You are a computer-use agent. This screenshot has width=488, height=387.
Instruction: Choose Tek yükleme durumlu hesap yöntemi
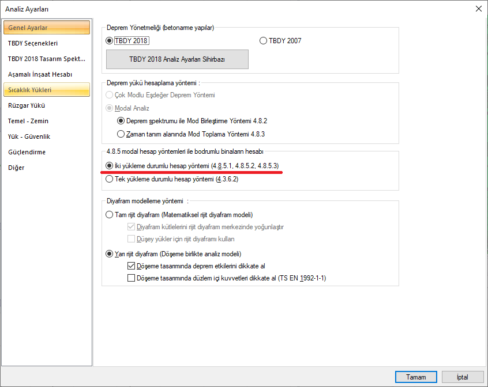pyautogui.click(x=110, y=179)
